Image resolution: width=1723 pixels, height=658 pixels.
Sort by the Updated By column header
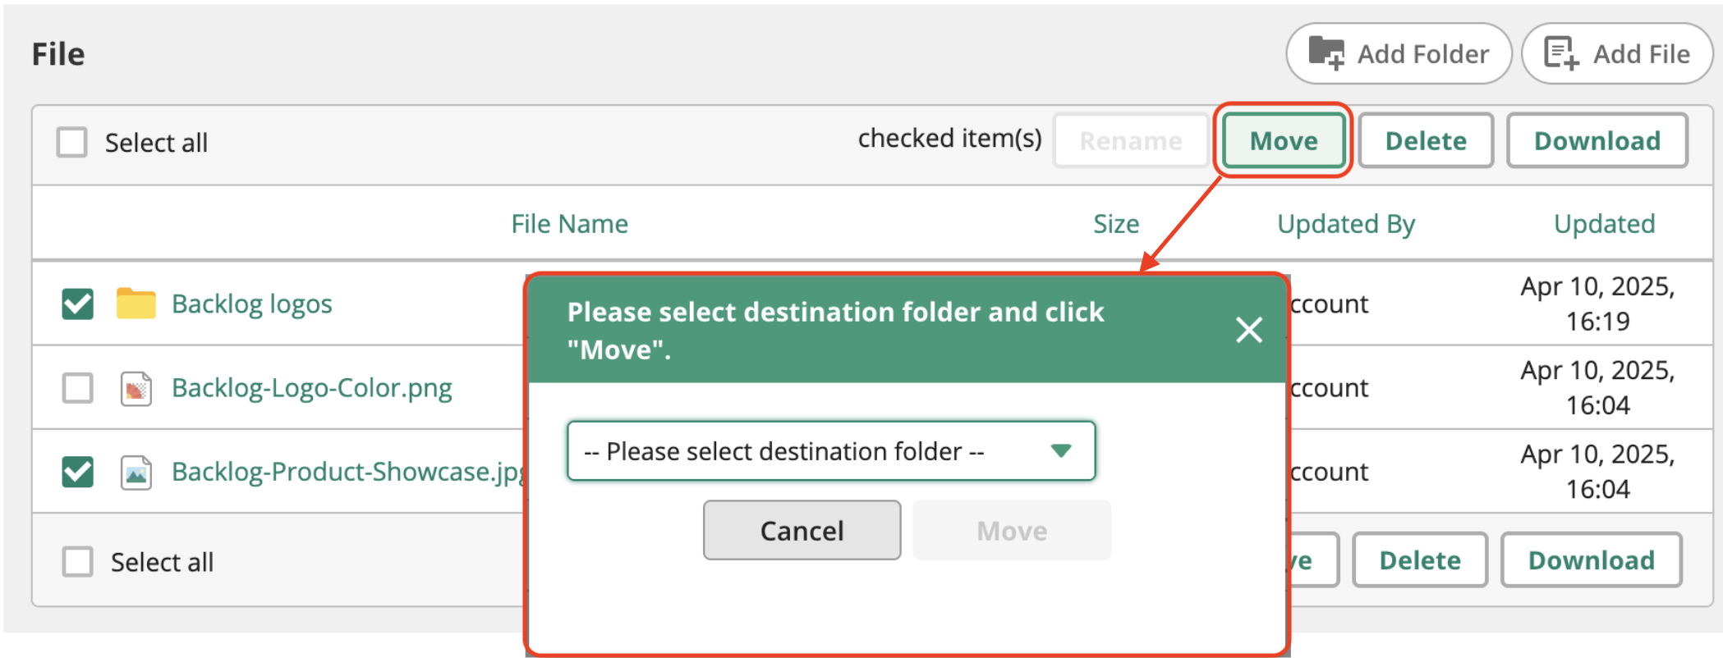tap(1346, 223)
